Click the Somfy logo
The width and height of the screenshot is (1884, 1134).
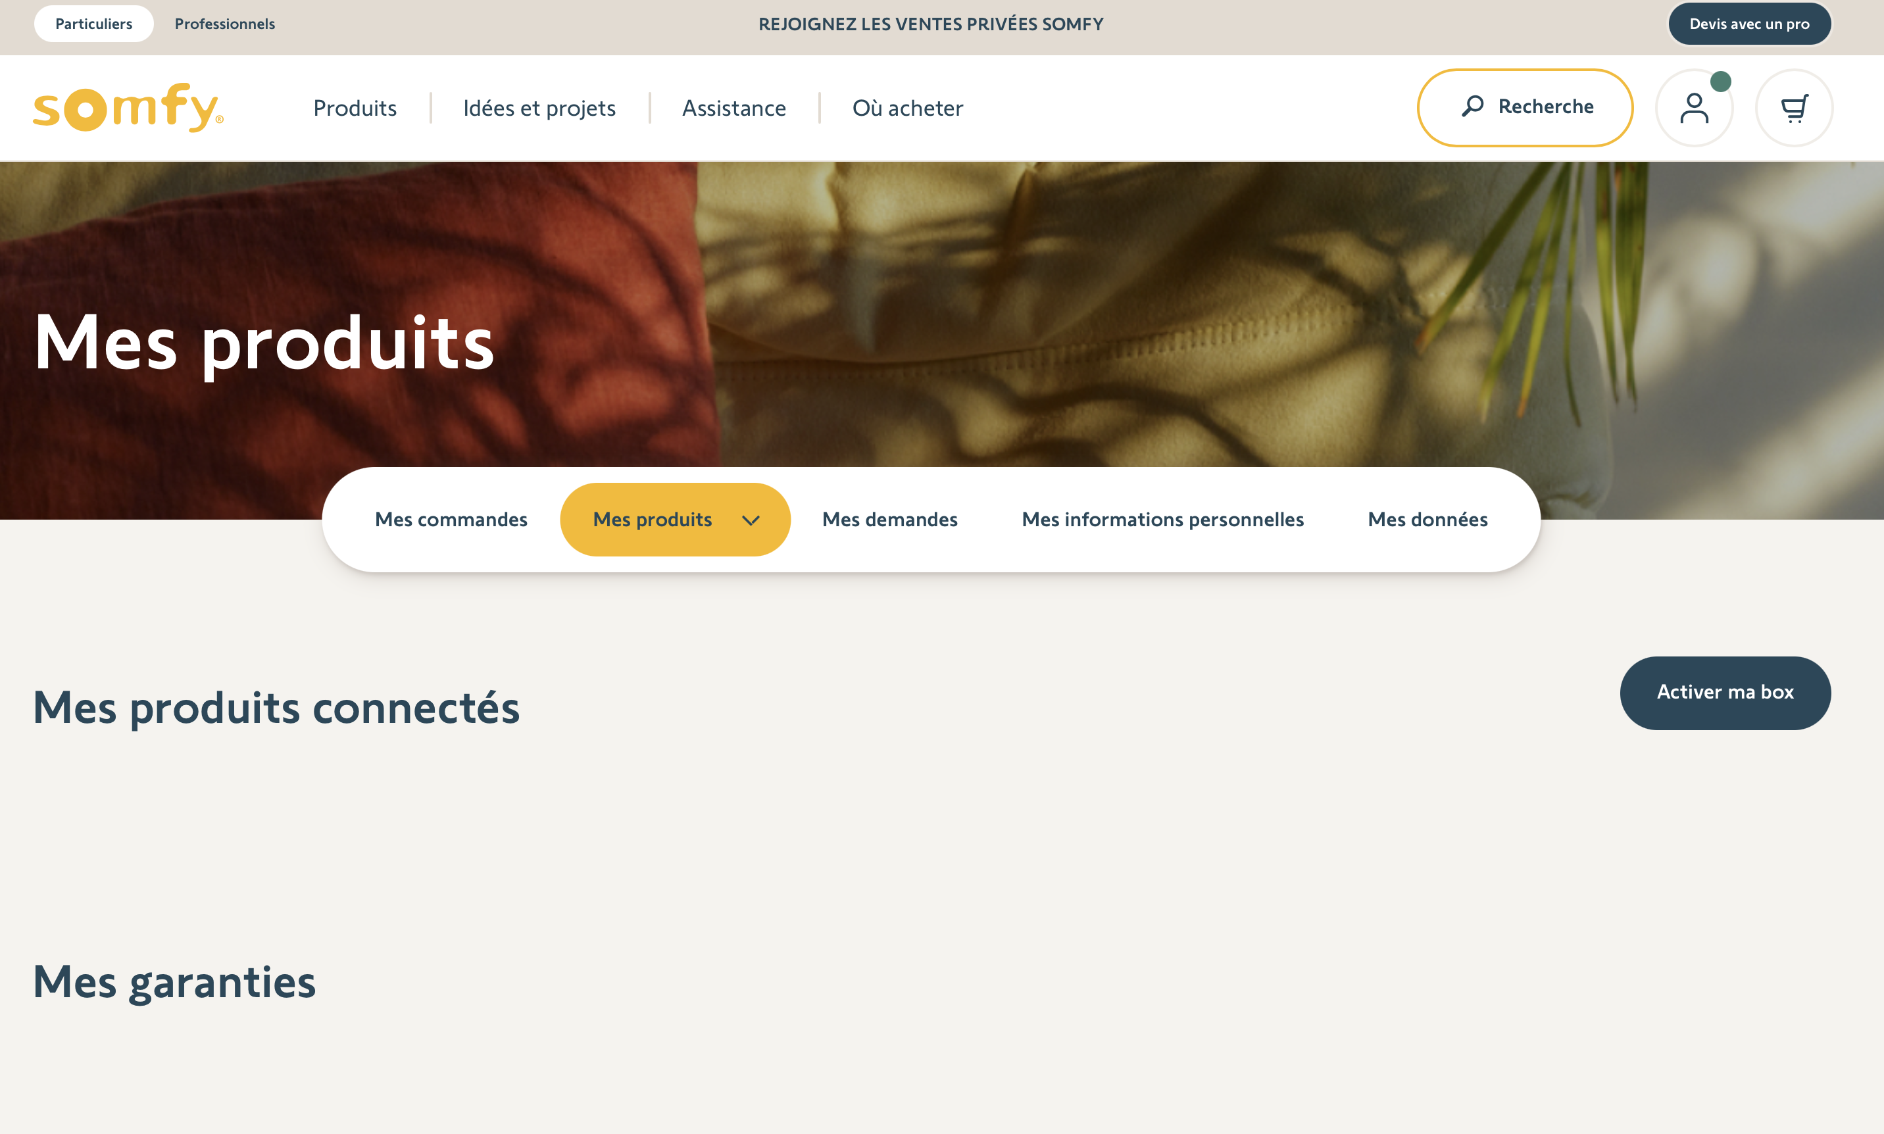pyautogui.click(x=128, y=108)
